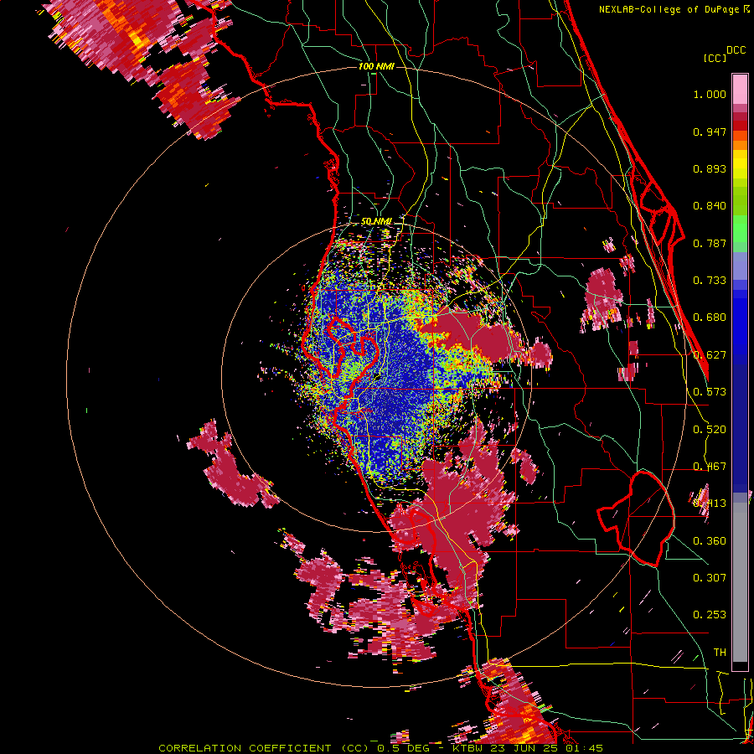The image size is (754, 754).
Task: Select the 1.000 value on the color scale
Action: click(710, 94)
